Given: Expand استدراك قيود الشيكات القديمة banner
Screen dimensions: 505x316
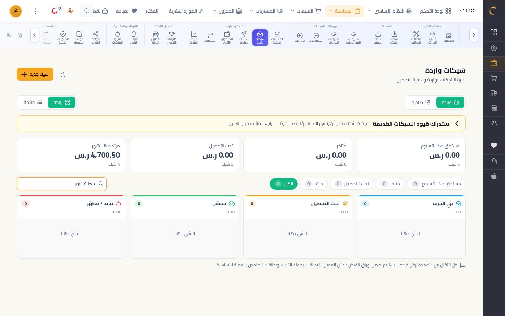Looking at the screenshot, I should click(241, 124).
